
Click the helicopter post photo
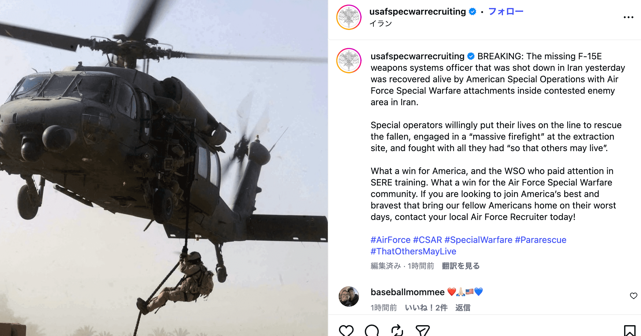click(164, 168)
